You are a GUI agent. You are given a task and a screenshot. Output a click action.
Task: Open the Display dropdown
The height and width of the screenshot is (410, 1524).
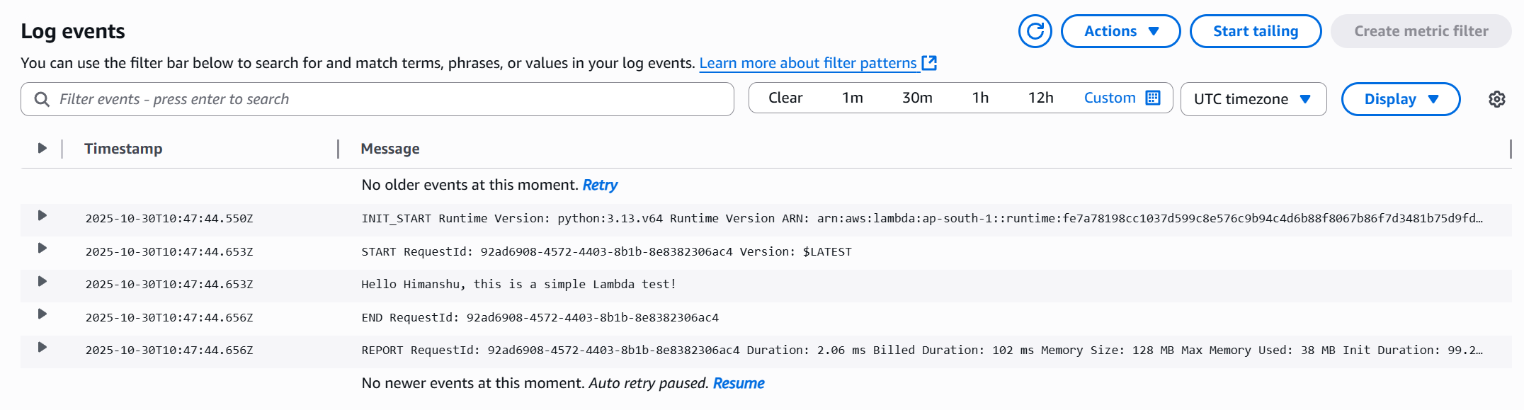click(1400, 99)
